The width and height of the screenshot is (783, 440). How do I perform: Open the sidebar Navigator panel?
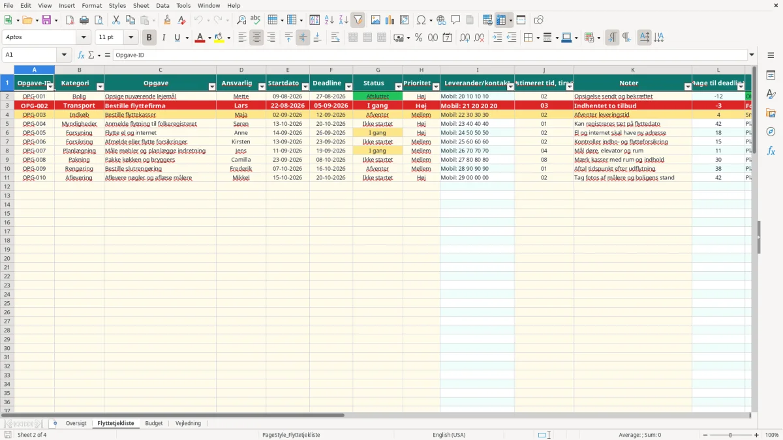[771, 132]
